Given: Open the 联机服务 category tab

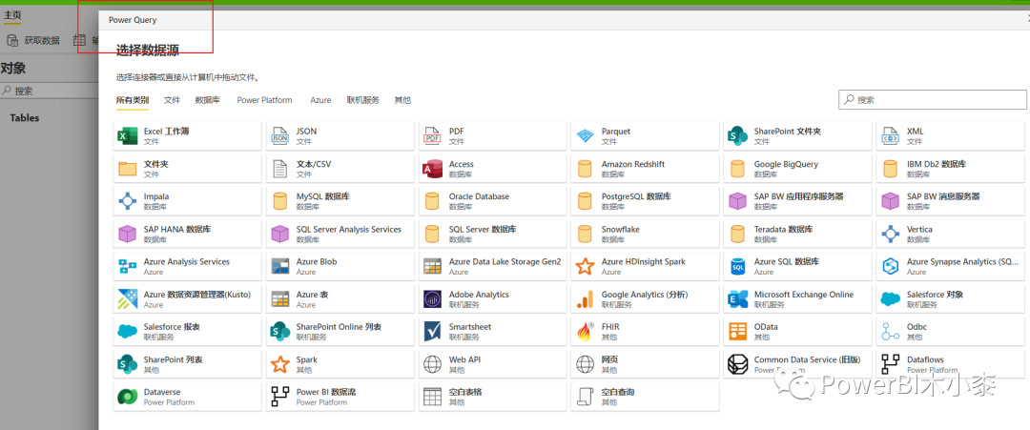Looking at the screenshot, I should [x=363, y=100].
